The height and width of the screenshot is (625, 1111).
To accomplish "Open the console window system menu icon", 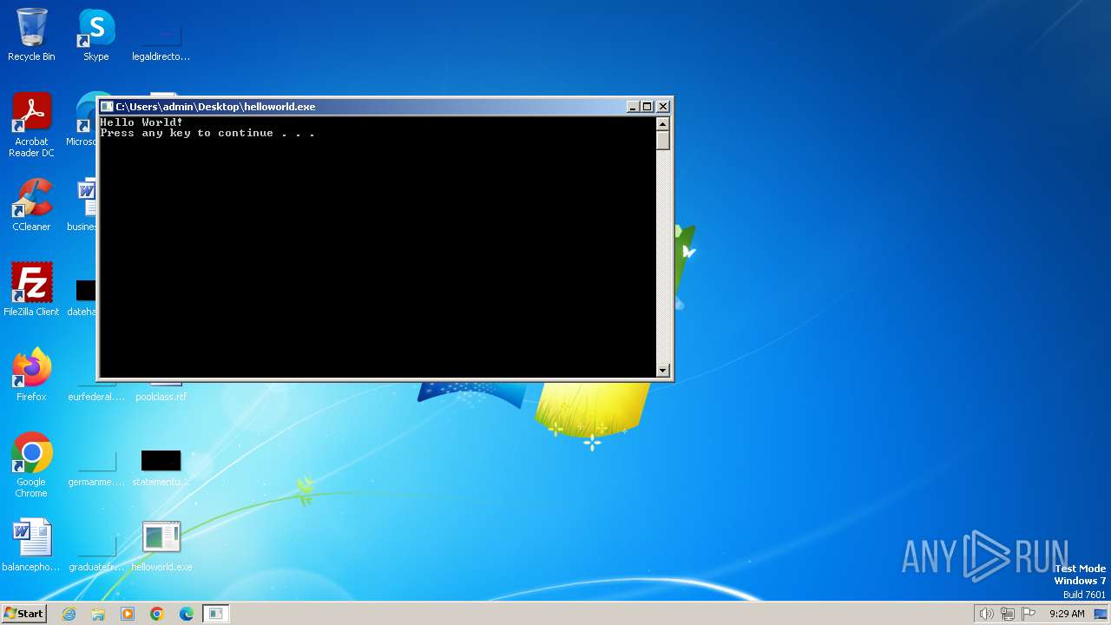I will (x=107, y=107).
